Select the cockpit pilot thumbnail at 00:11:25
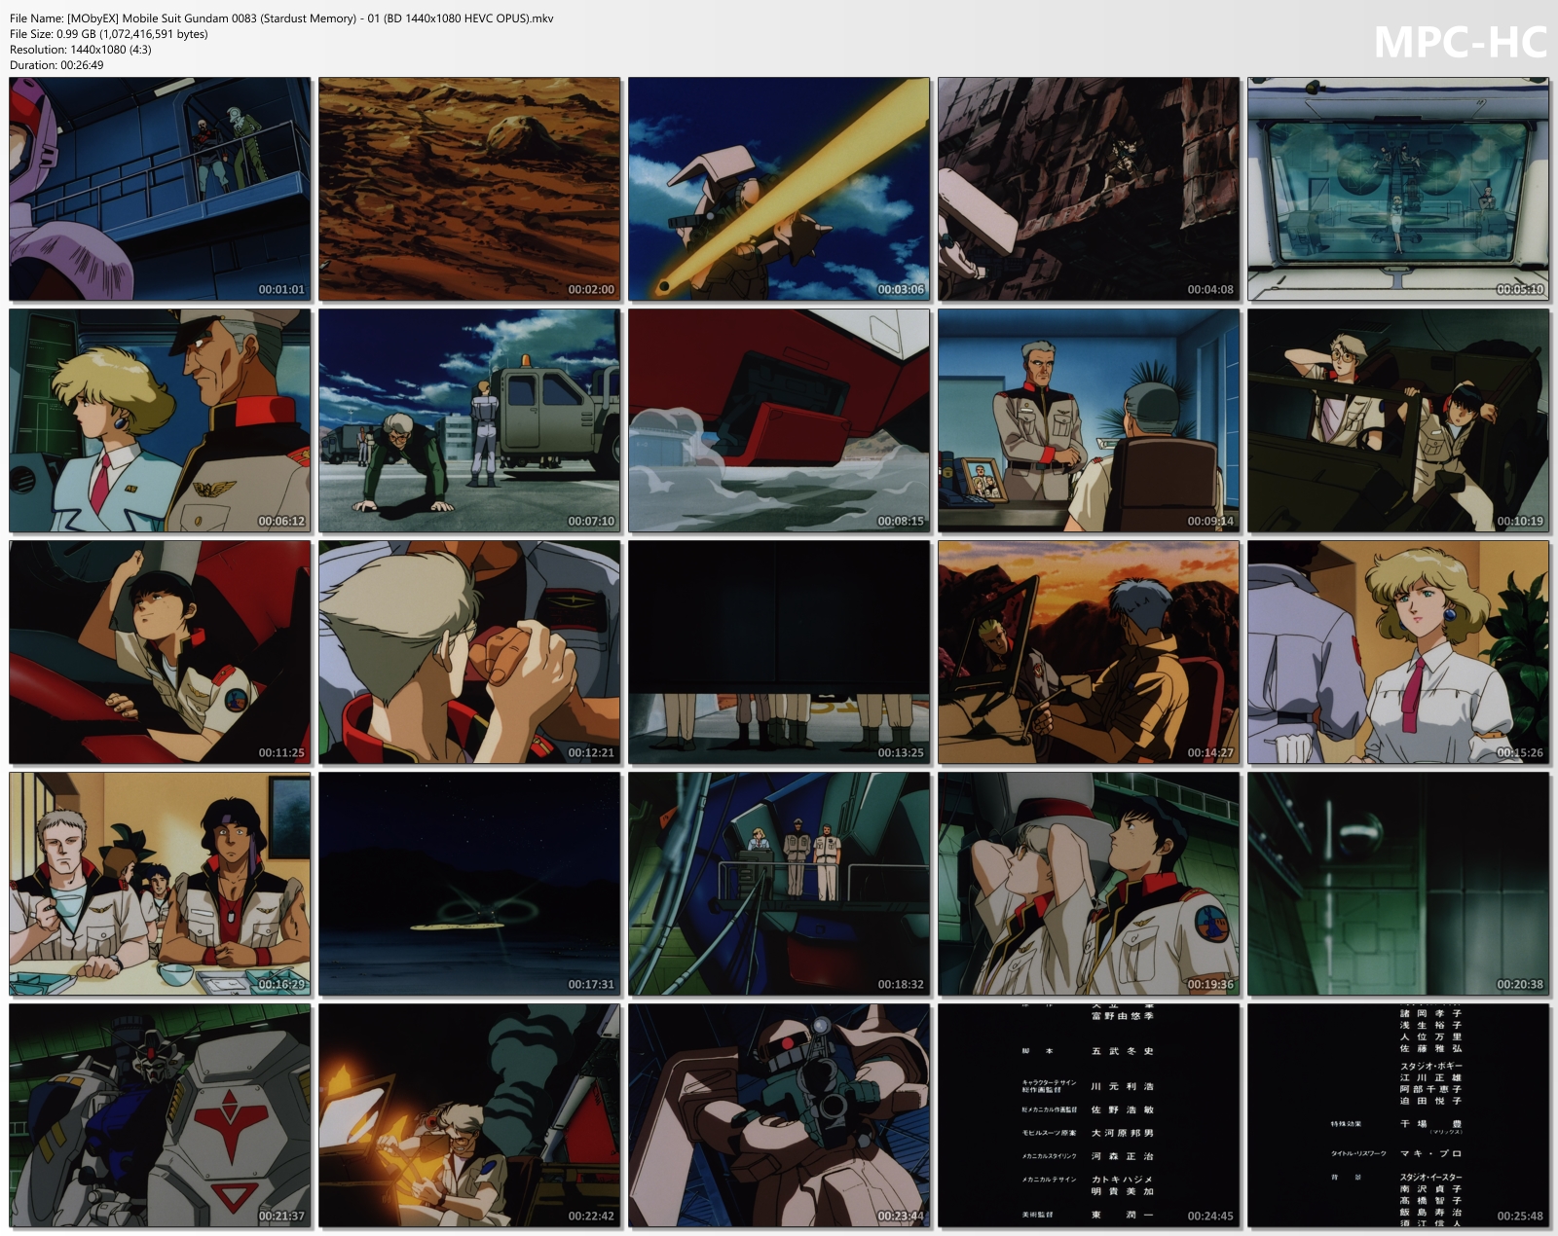 point(160,652)
